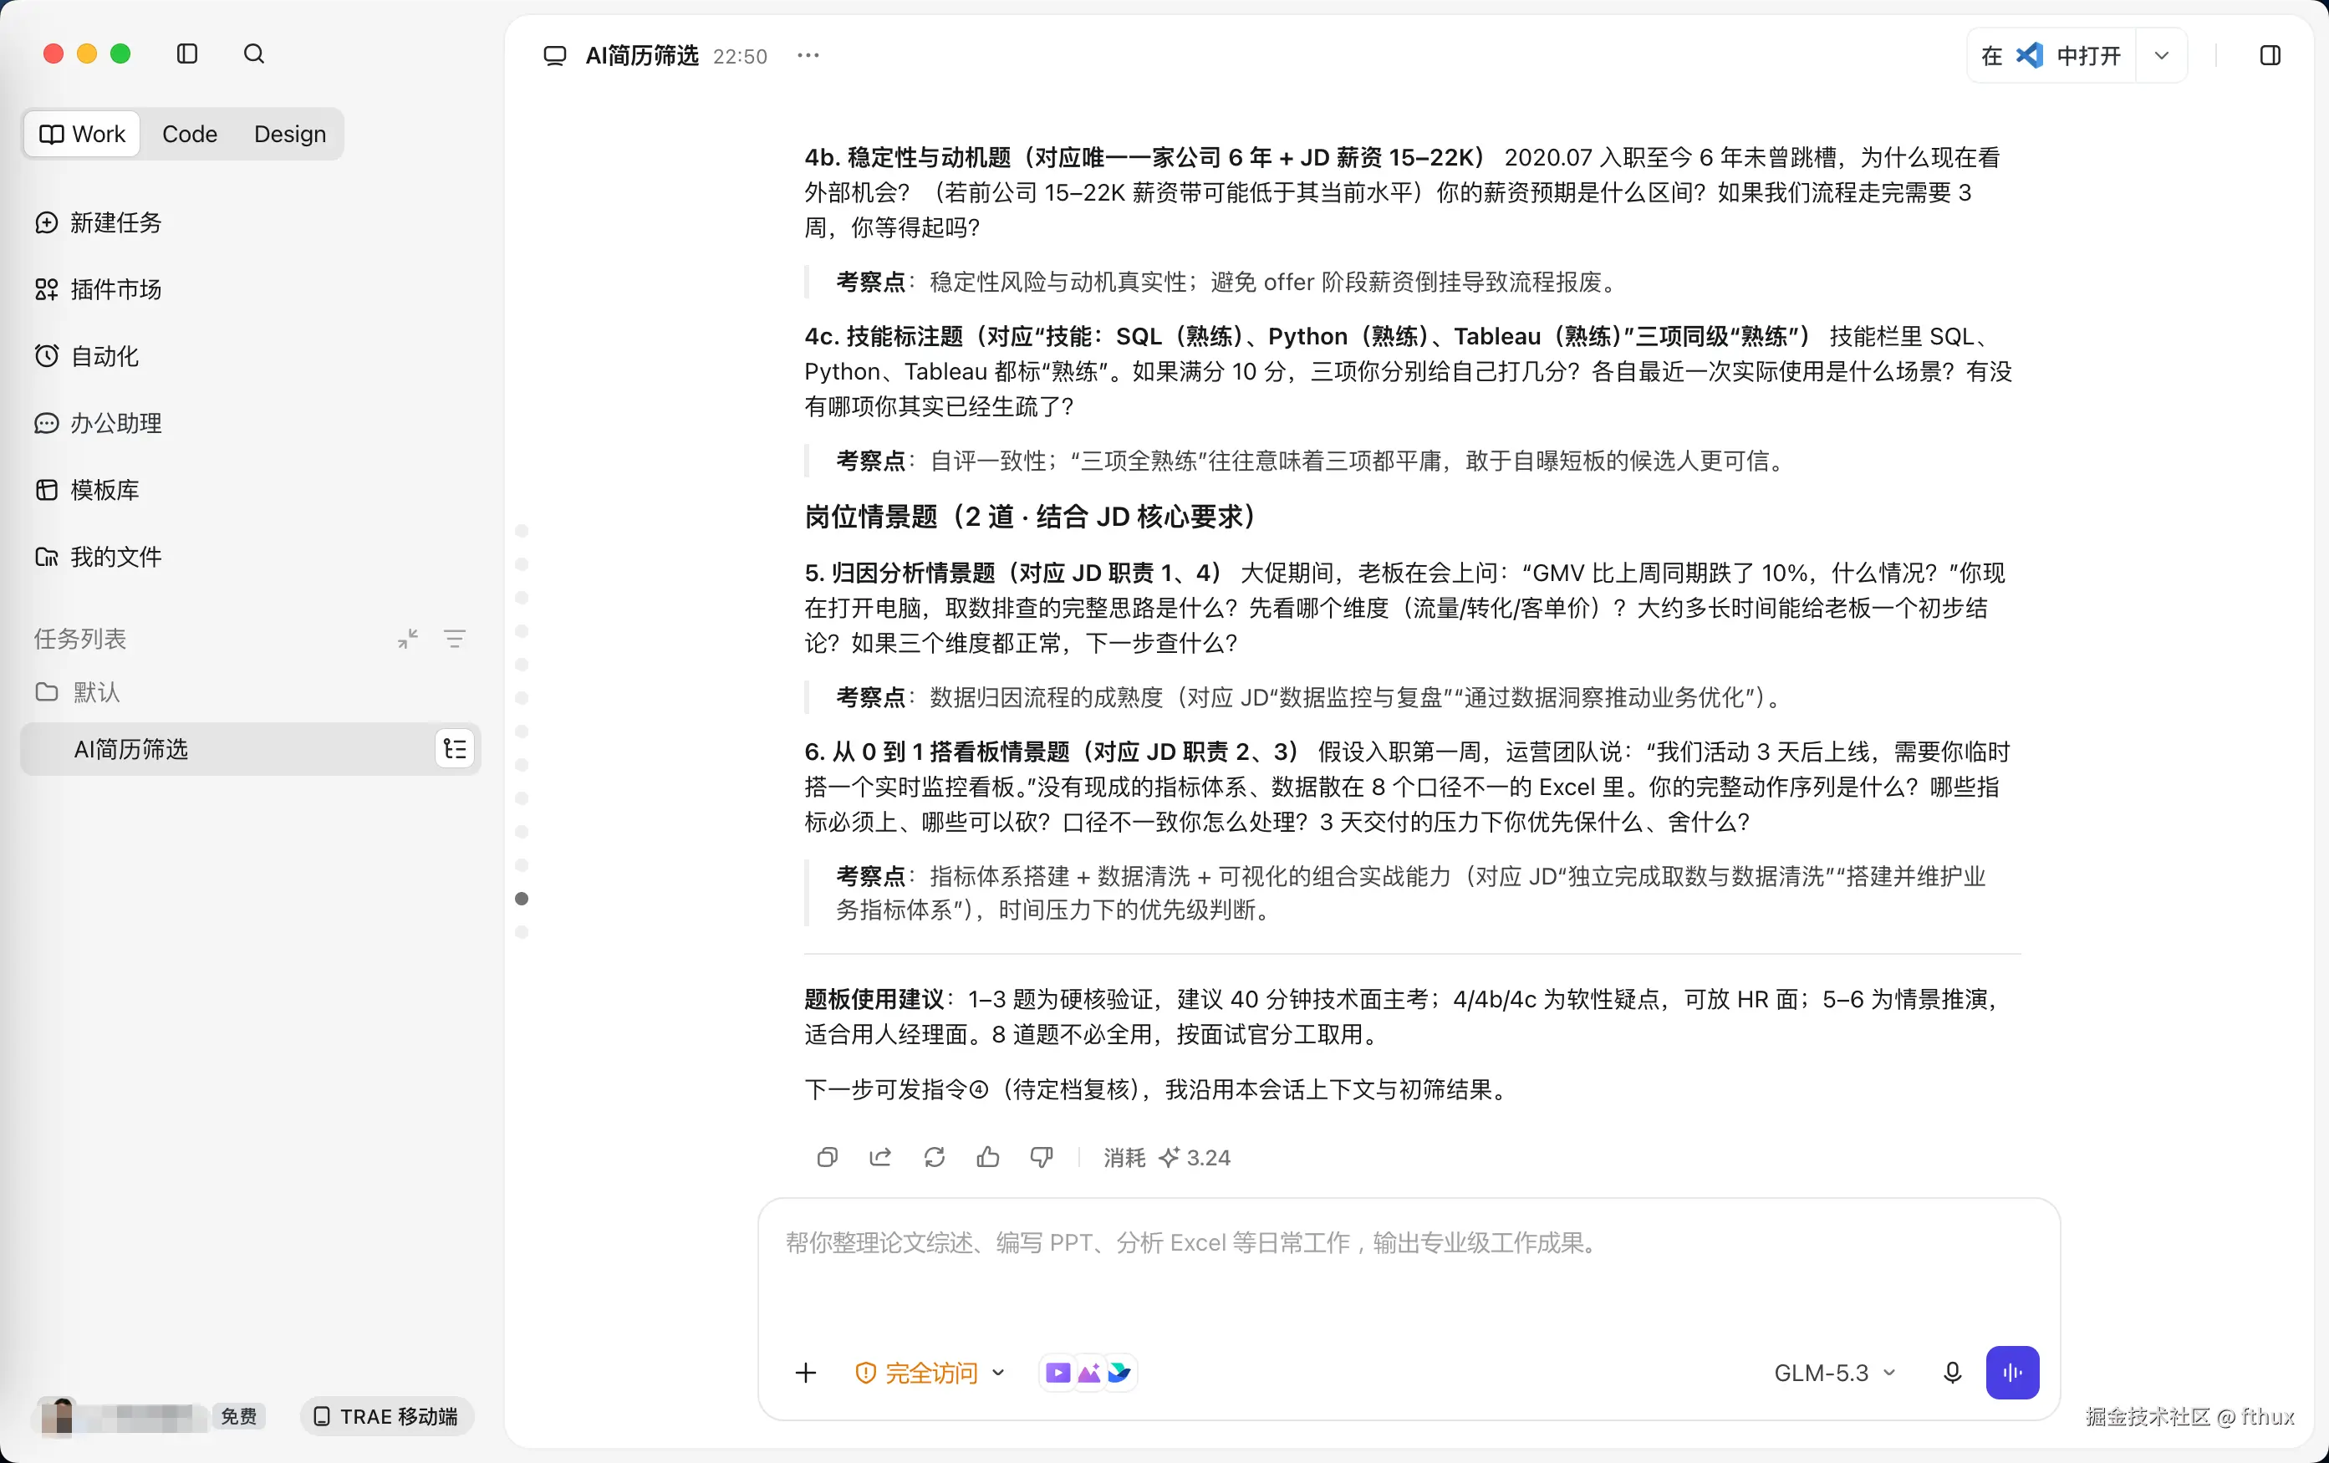Jump to the active dark timeline dot
This screenshot has height=1463, width=2329.
(522, 900)
